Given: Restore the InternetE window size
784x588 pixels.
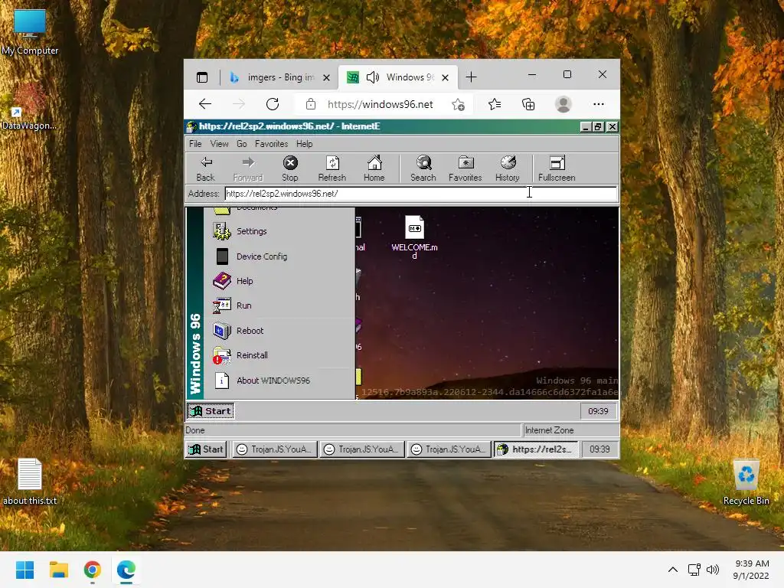Looking at the screenshot, I should (599, 127).
